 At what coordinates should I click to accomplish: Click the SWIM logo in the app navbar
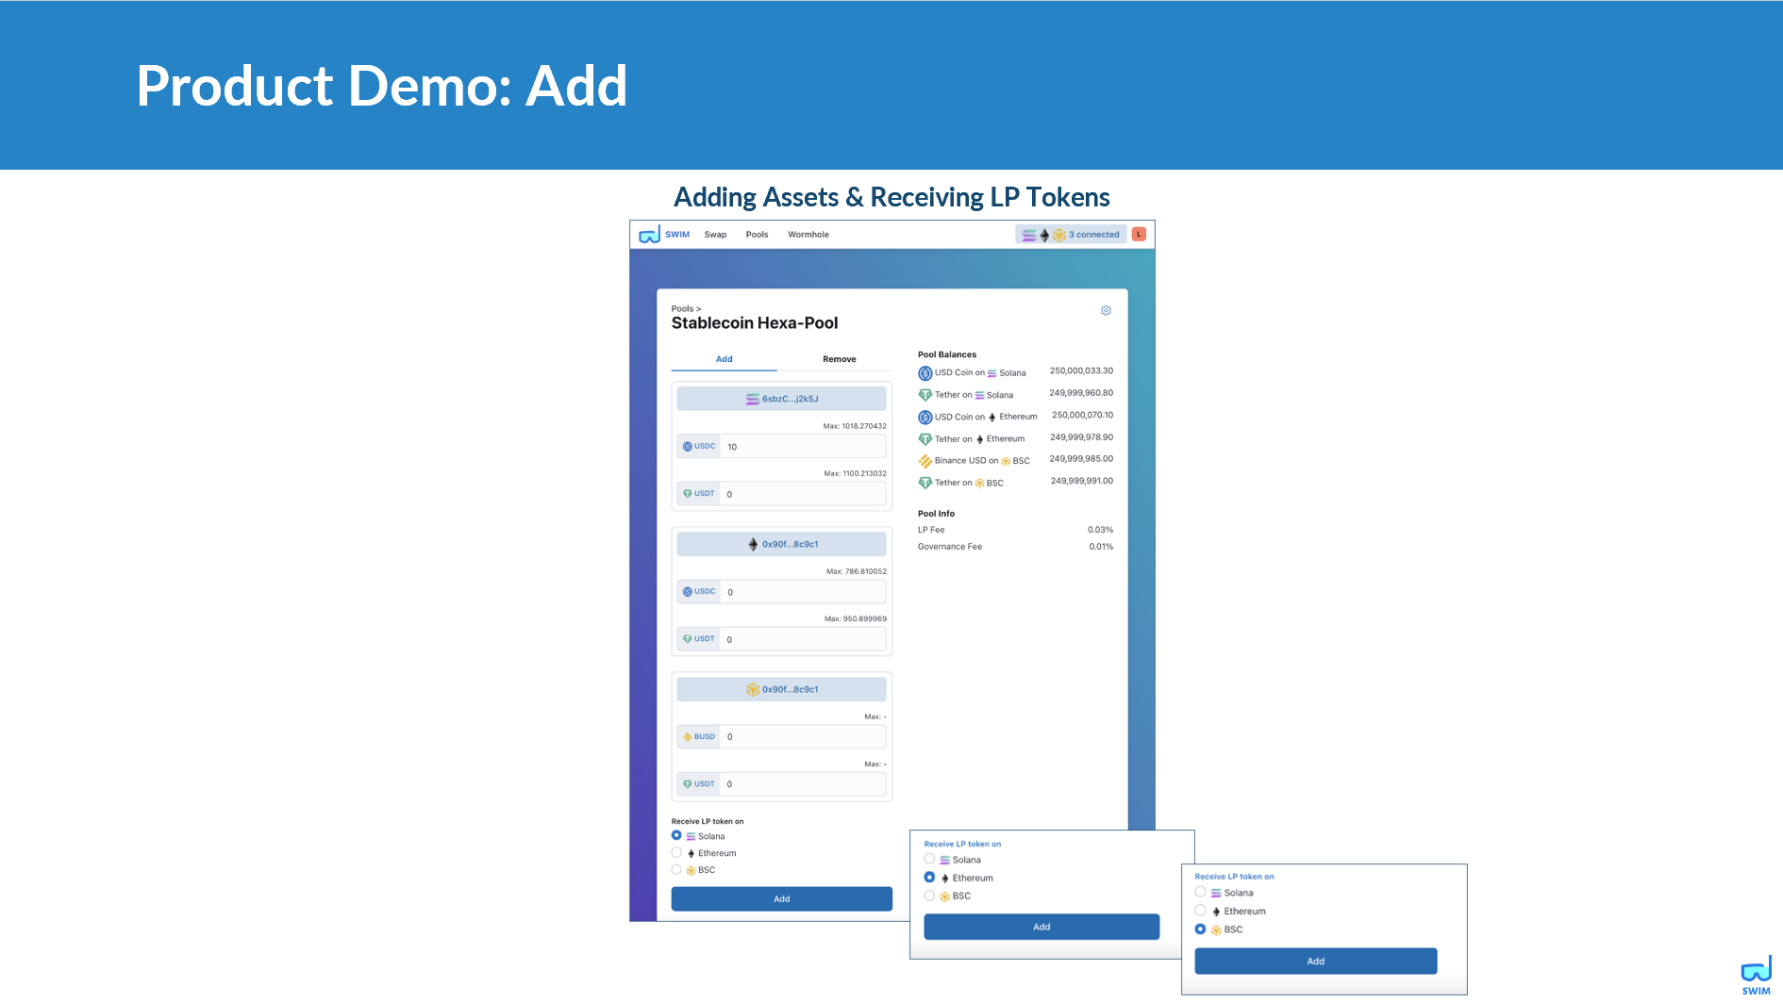664,235
